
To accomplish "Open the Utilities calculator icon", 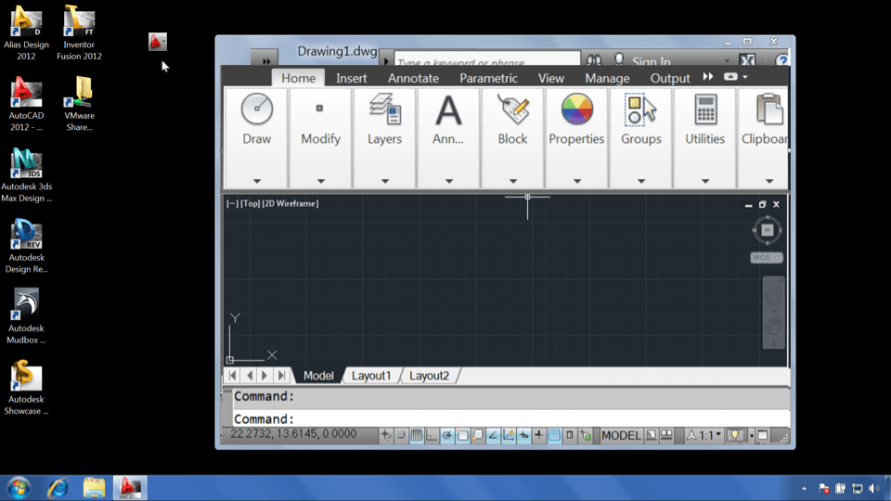I will (x=705, y=109).
